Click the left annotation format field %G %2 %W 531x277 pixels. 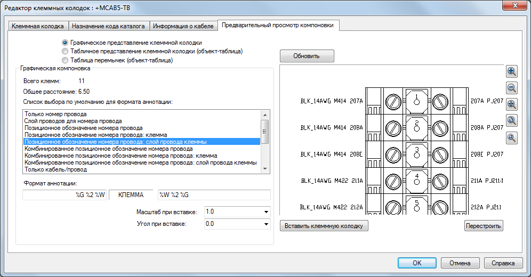click(x=65, y=195)
